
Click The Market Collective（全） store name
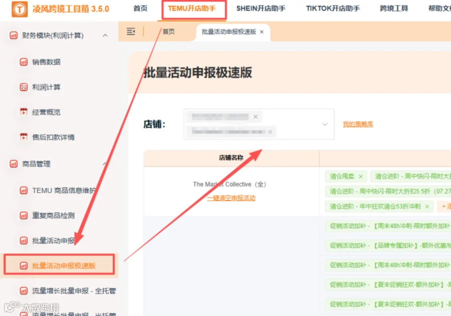click(x=230, y=184)
